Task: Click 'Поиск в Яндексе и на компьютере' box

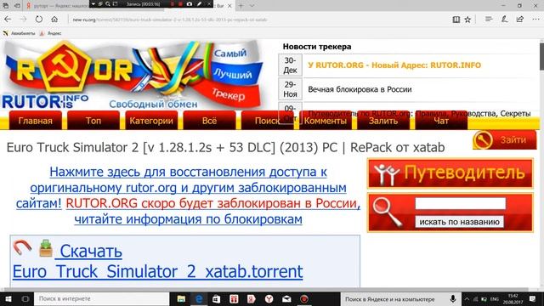Action: click(393, 299)
